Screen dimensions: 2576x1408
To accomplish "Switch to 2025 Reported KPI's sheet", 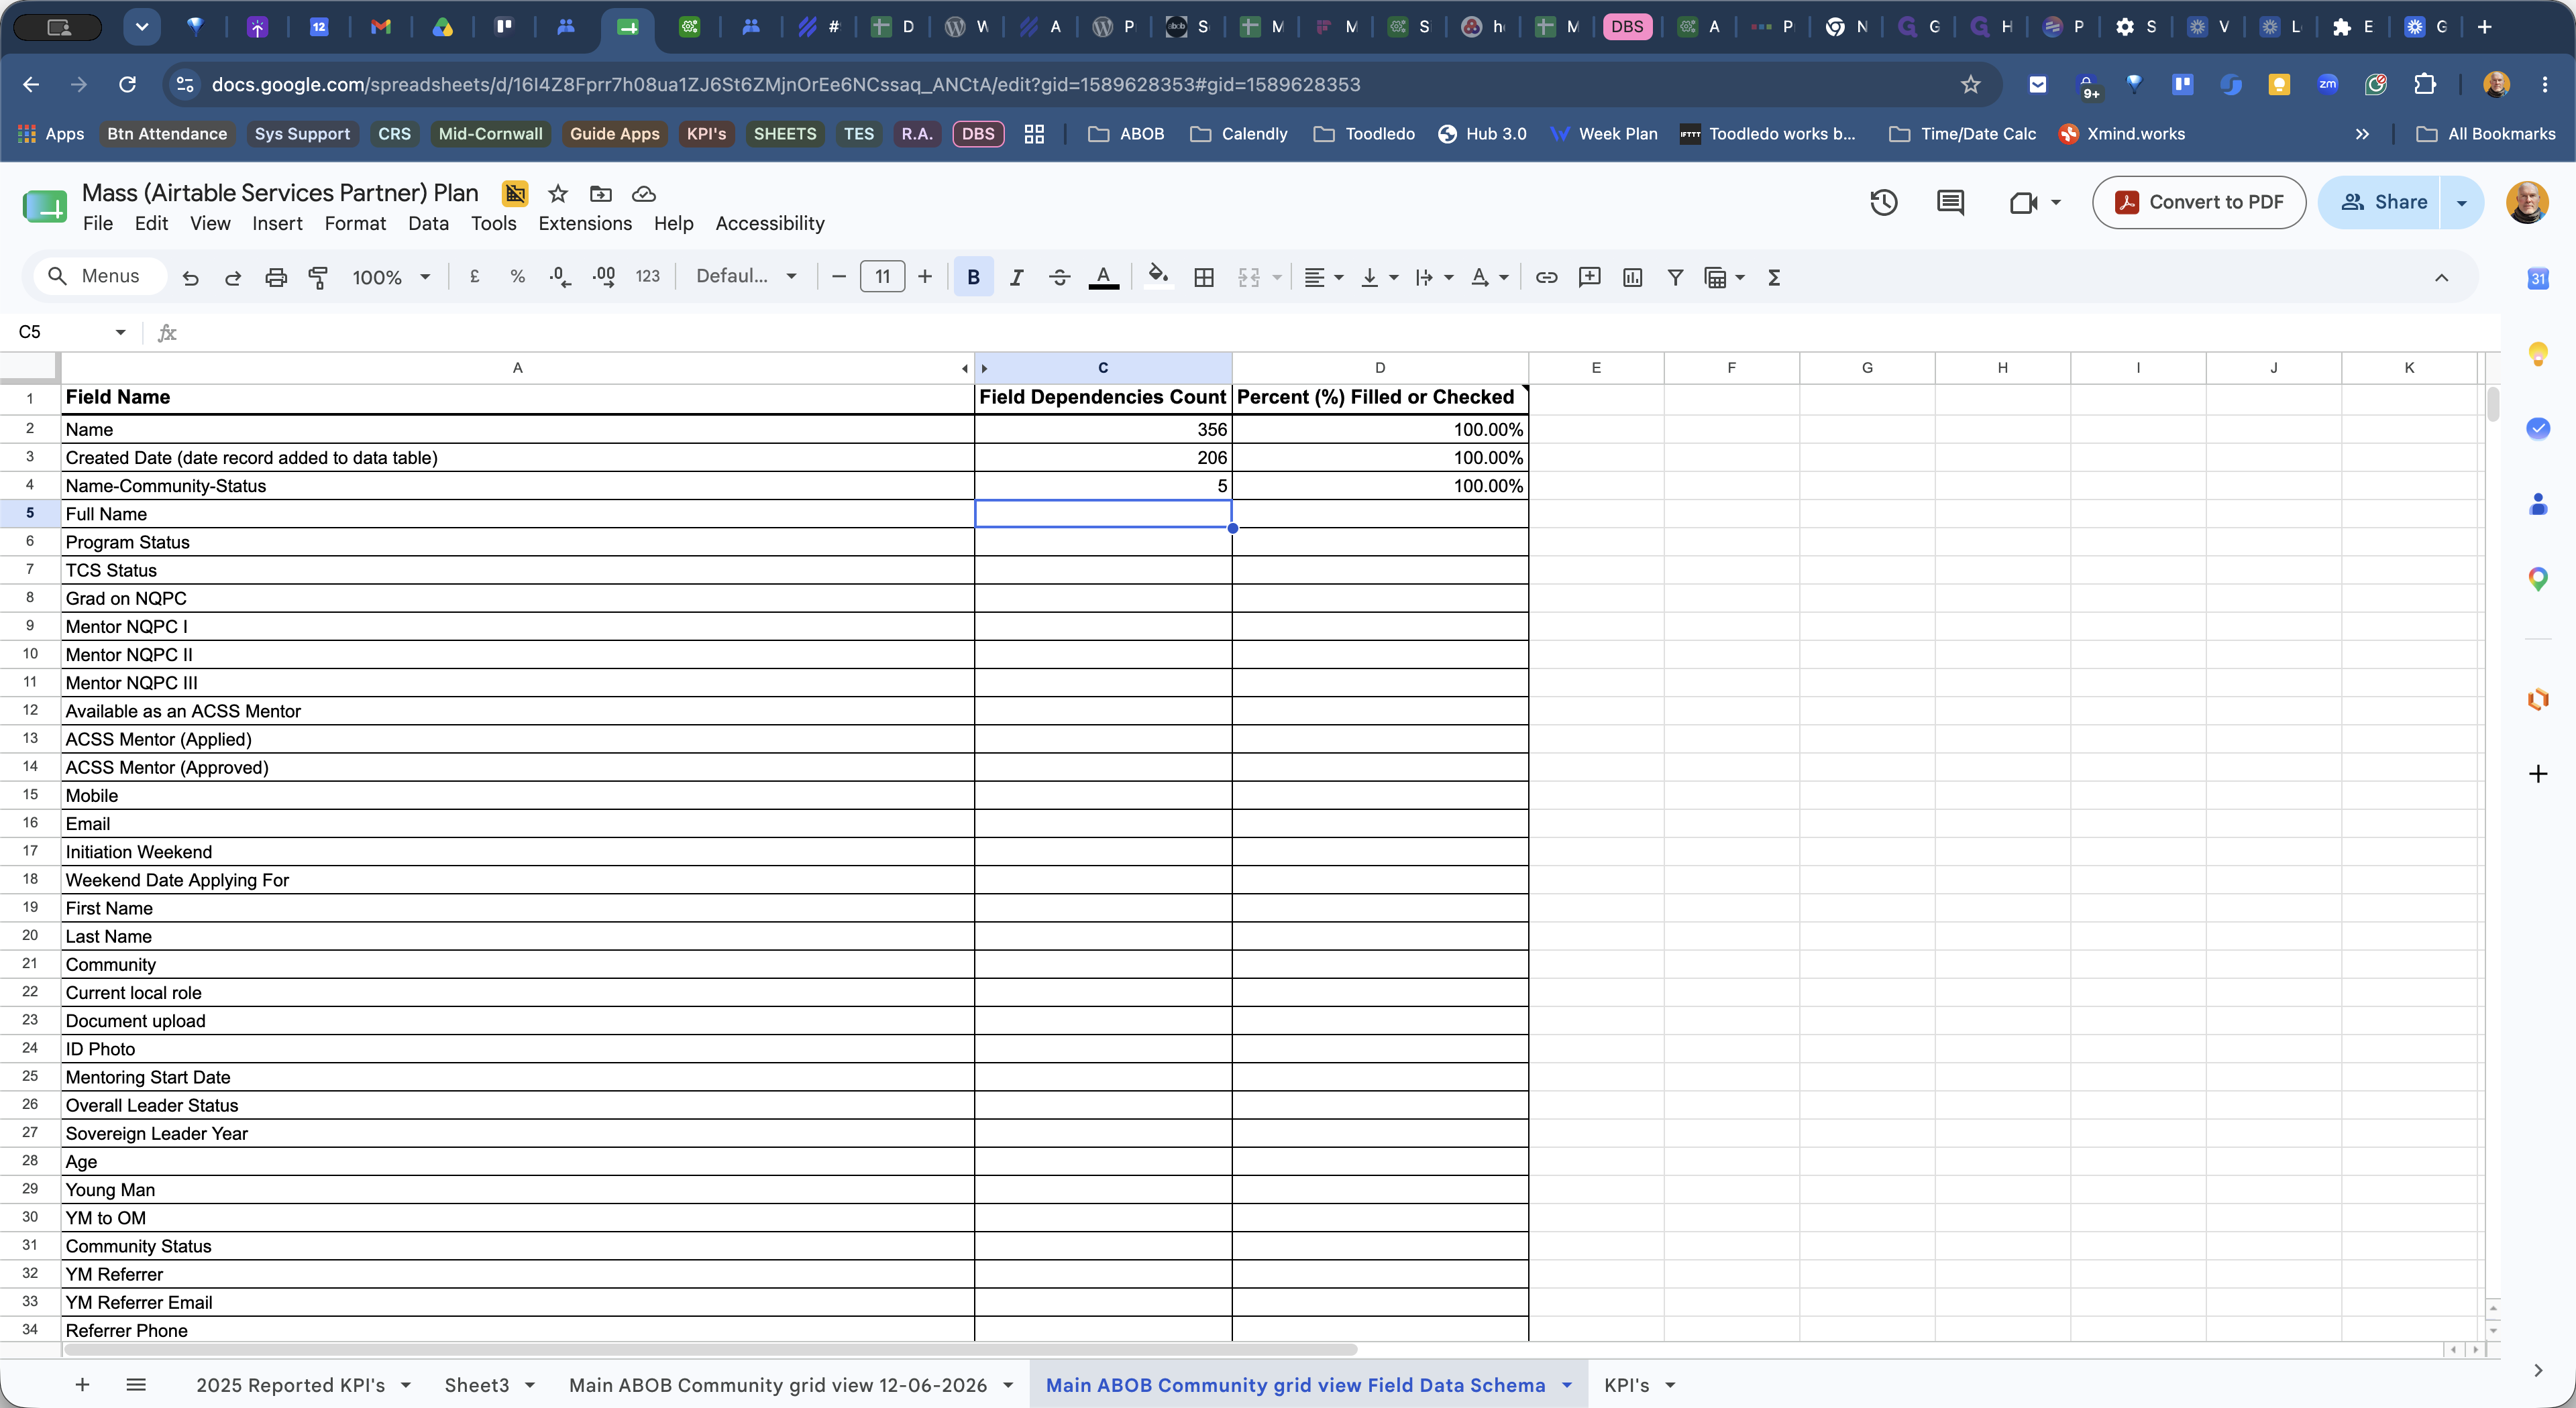I will point(290,1385).
